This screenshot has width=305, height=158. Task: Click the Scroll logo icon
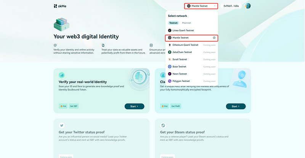170,59
